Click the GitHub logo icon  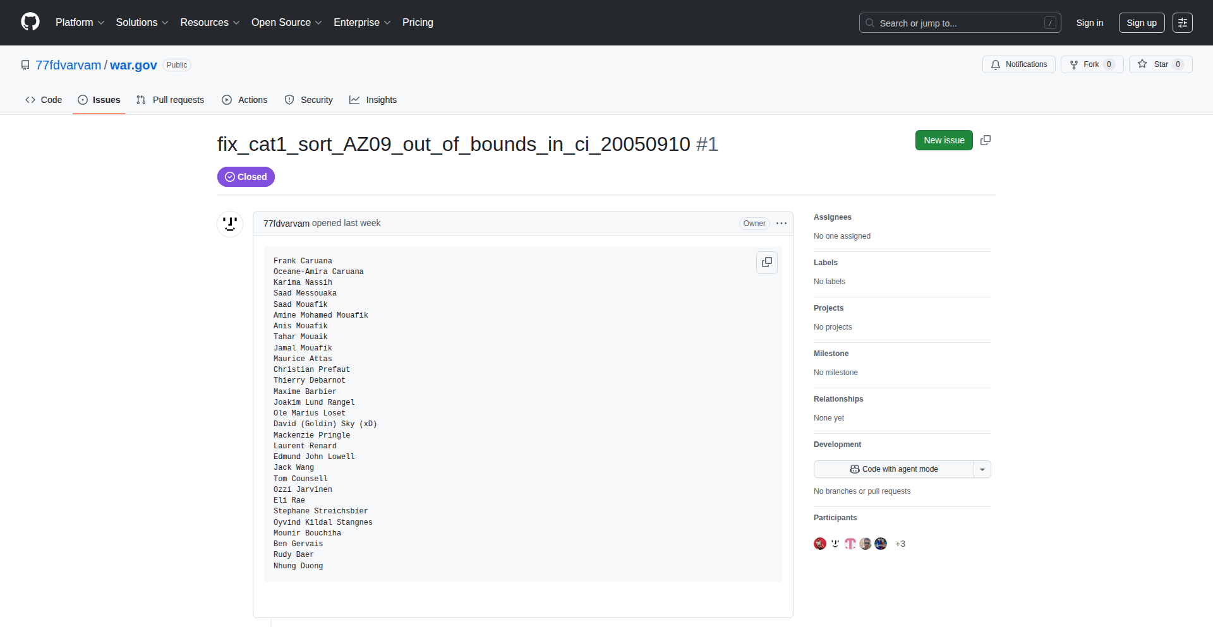click(x=30, y=22)
